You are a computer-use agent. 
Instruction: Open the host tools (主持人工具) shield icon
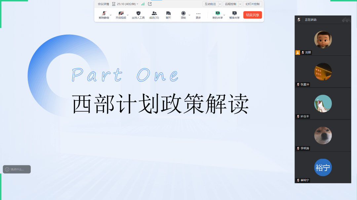tap(138, 14)
